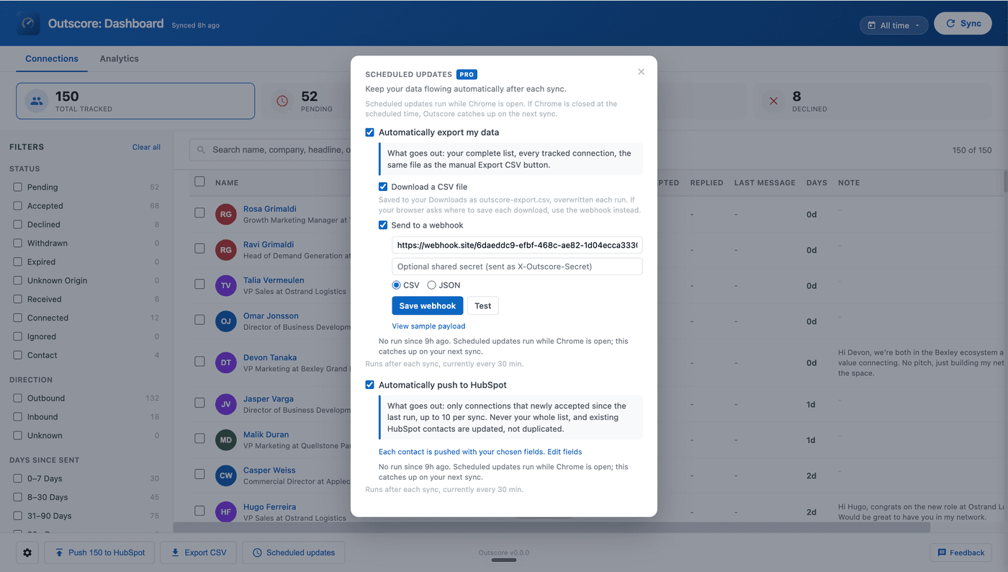Screen dimensions: 1008x572
Task: Click the Pending clock icon
Action: (x=282, y=102)
